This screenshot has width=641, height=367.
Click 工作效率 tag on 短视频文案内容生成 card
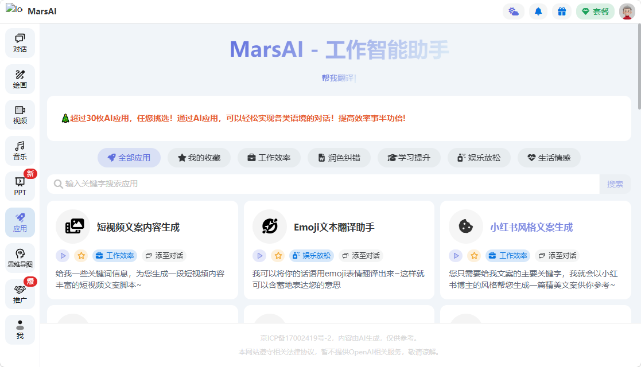(x=115, y=256)
